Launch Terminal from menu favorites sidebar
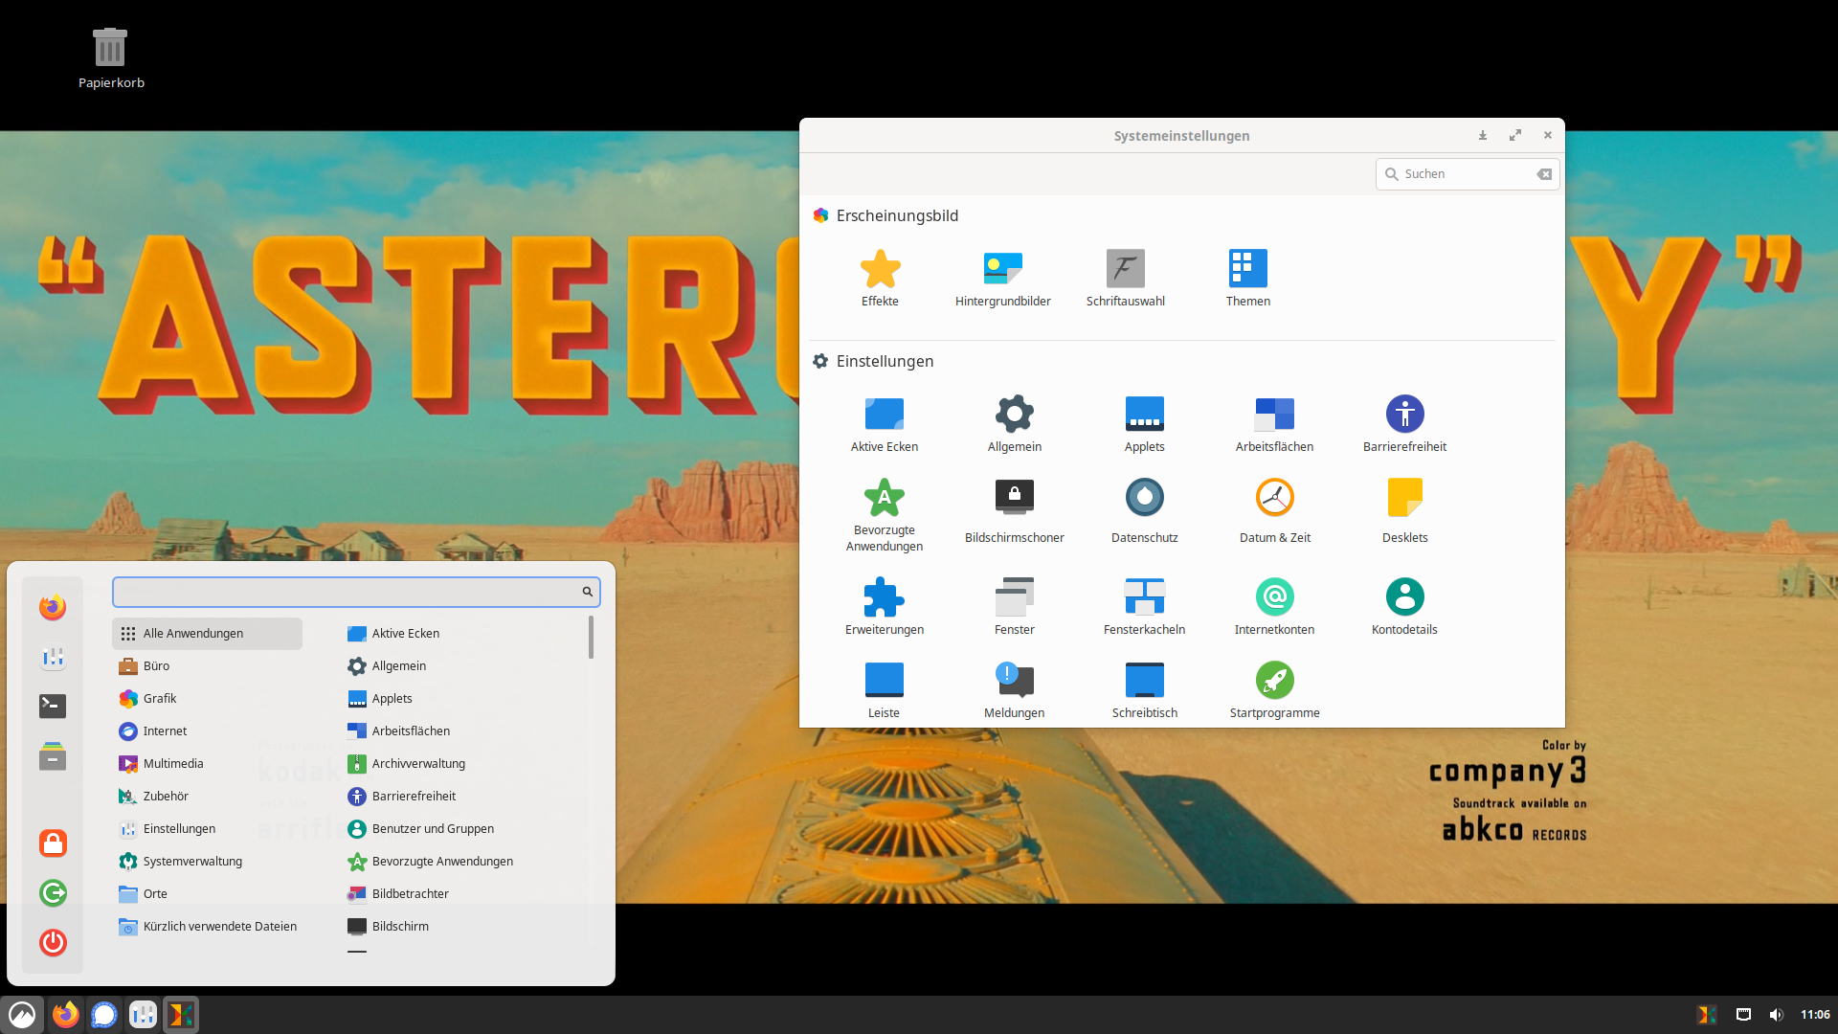1838x1034 pixels. point(53,707)
